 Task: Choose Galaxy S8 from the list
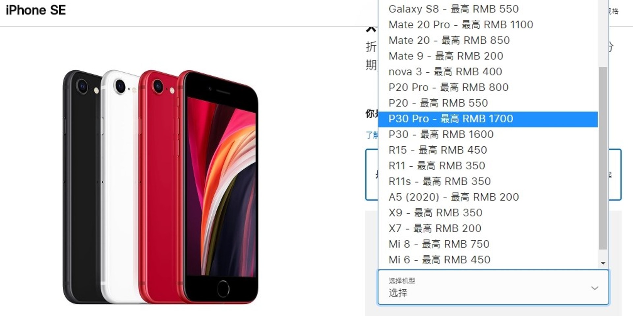click(x=488, y=9)
